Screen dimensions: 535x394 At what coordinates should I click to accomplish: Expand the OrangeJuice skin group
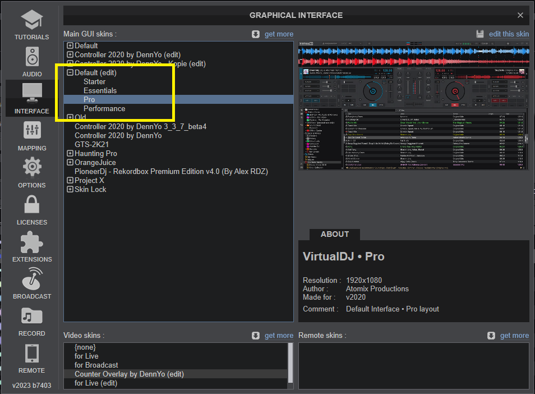(70, 162)
